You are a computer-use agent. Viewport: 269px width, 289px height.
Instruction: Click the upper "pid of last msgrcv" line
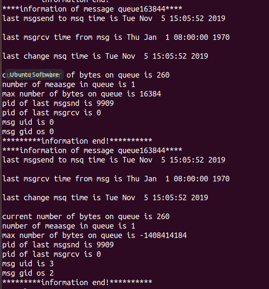(51, 113)
